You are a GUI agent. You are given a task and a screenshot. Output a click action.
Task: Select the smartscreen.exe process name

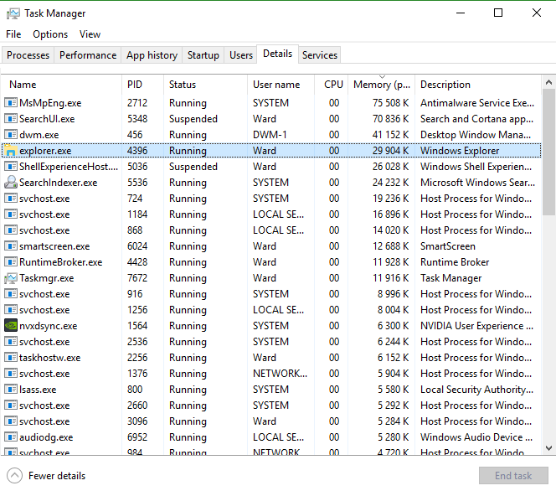click(54, 246)
